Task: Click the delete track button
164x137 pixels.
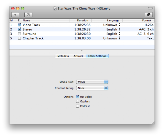Action: tap(28, 15)
